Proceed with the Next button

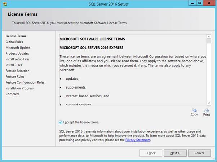(x=175, y=153)
